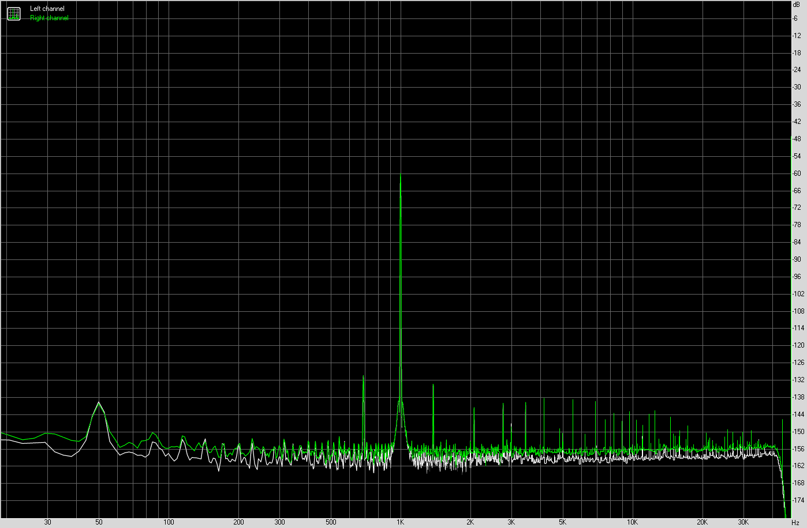
Task: Click the '50' frequency axis label
Action: click(99, 523)
